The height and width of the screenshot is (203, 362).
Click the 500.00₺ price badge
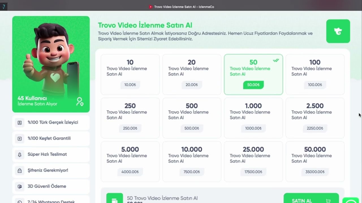point(192,128)
